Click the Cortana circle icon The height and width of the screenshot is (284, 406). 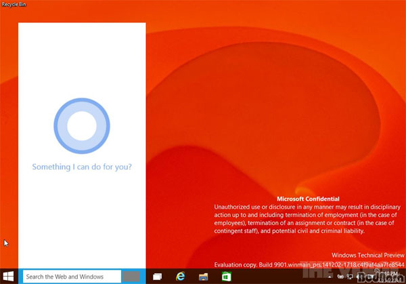[x=82, y=126]
